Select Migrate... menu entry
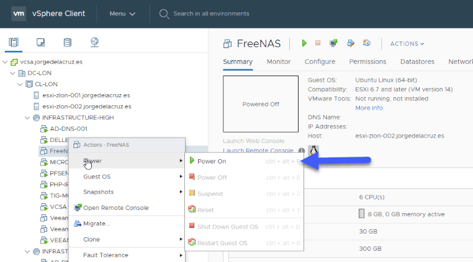Screen dimensions: 473x262 pyautogui.click(x=127, y=224)
